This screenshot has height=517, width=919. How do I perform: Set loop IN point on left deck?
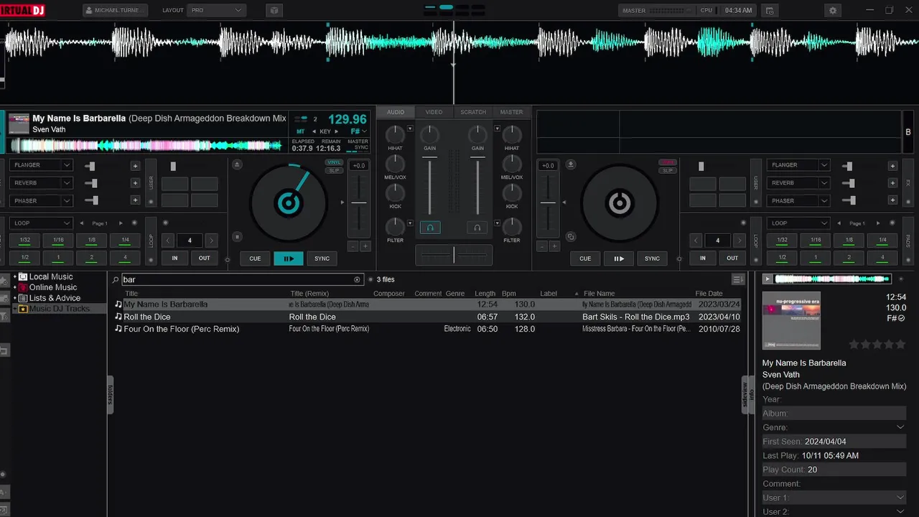click(174, 258)
